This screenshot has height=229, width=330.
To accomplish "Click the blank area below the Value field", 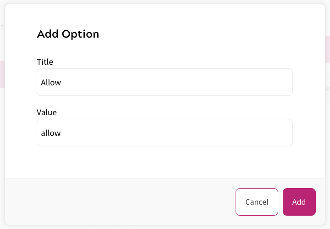I will [165, 162].
